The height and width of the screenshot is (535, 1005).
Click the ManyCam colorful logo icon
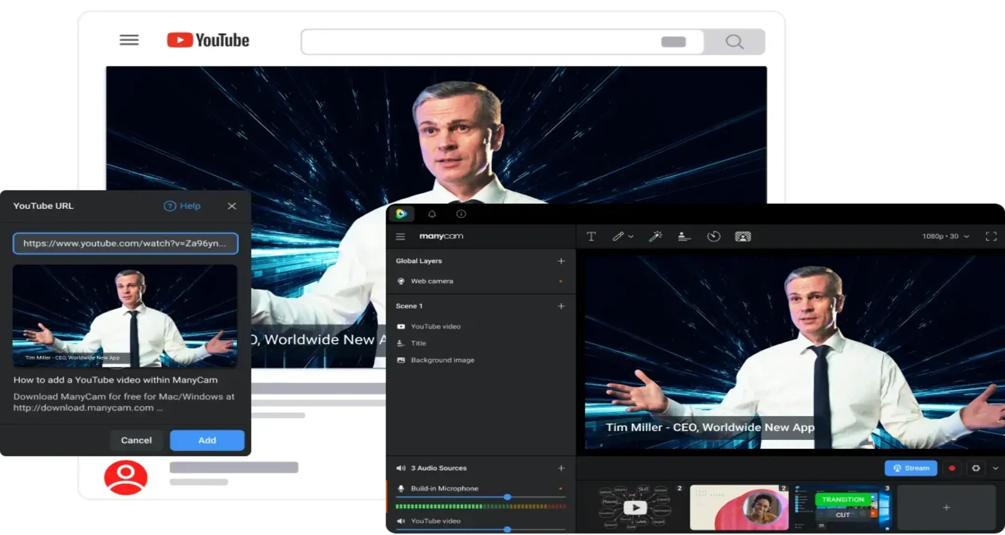click(401, 214)
